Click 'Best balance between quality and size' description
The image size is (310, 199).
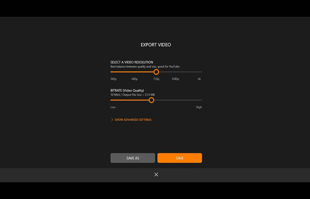pyautogui.click(x=145, y=66)
